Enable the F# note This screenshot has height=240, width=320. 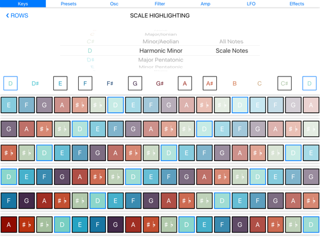pos(110,83)
